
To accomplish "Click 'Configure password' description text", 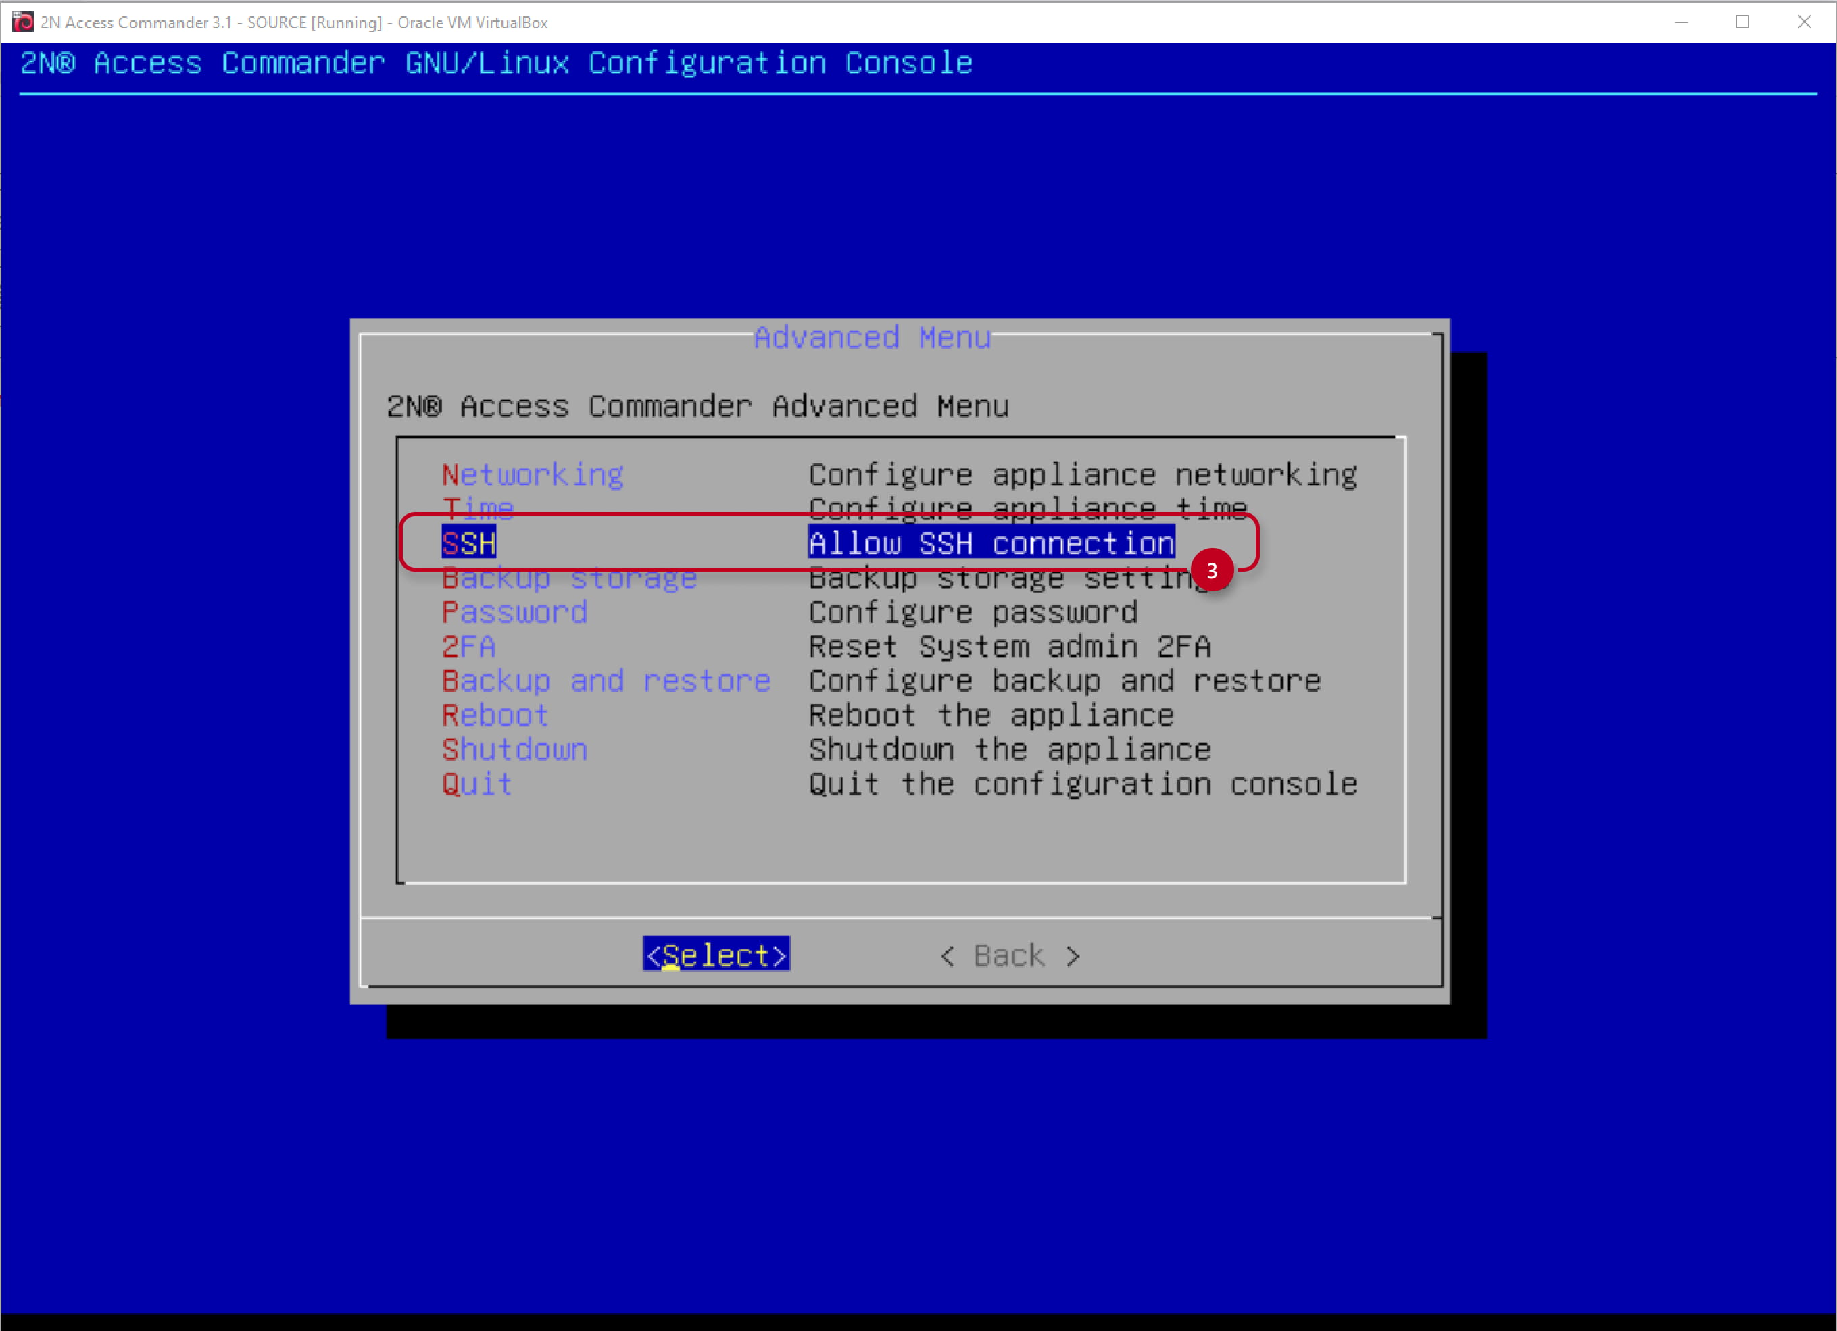I will coord(973,612).
